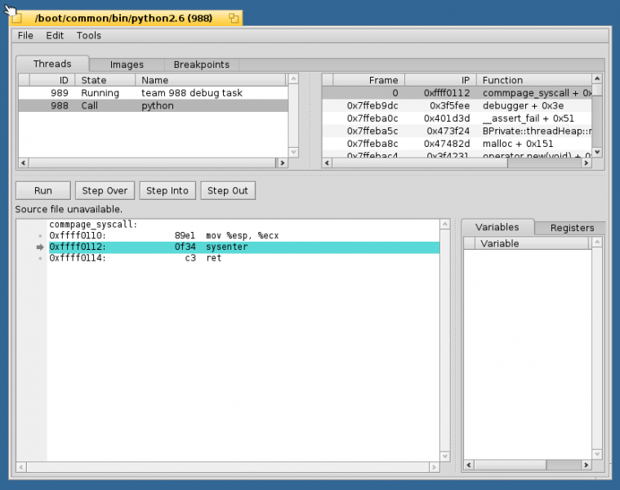This screenshot has height=490, width=620.
Task: Click the zoom box in yellow title tab
Action: click(x=234, y=18)
